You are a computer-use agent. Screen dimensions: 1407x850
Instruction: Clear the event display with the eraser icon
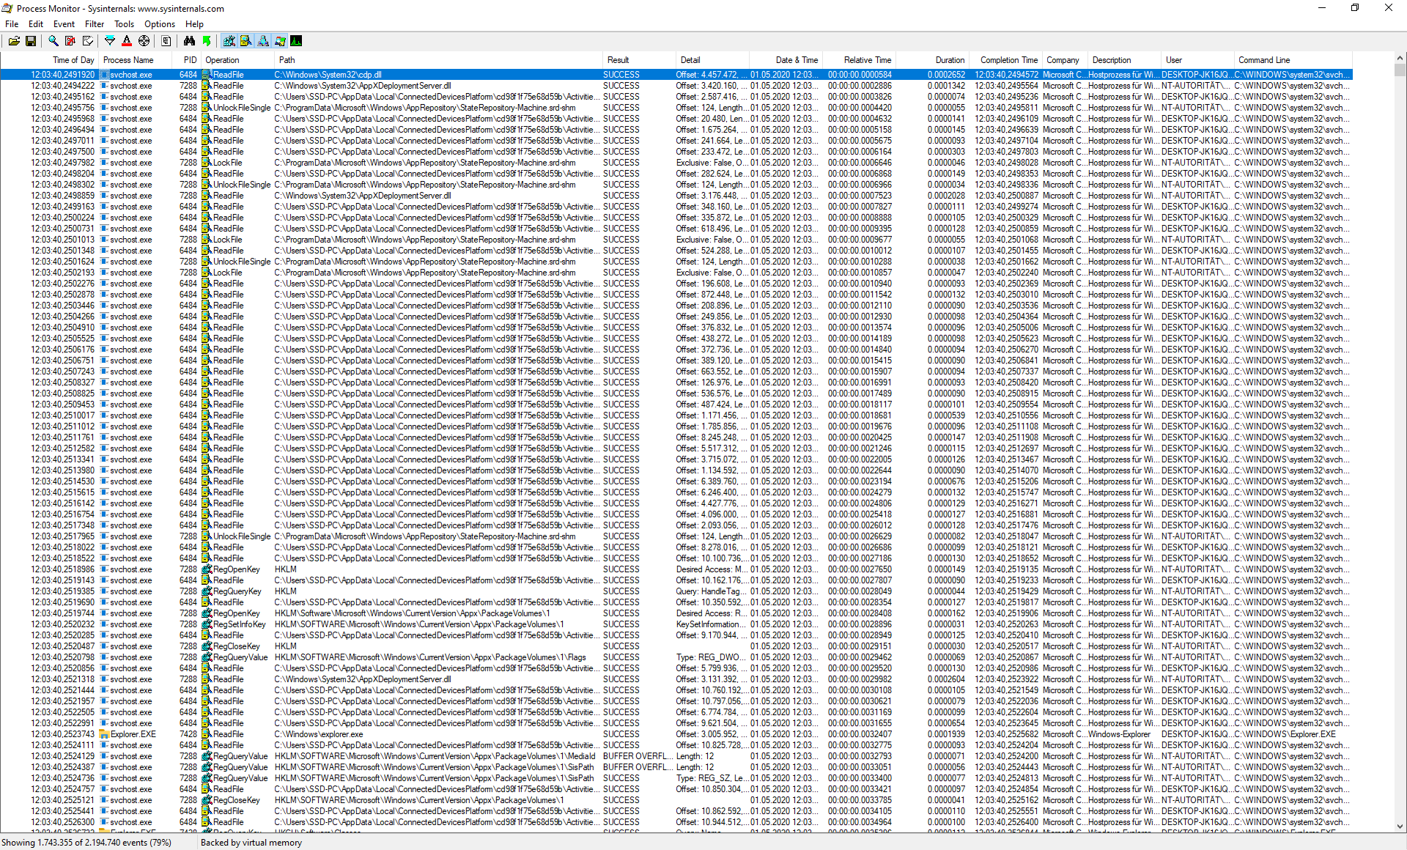87,41
